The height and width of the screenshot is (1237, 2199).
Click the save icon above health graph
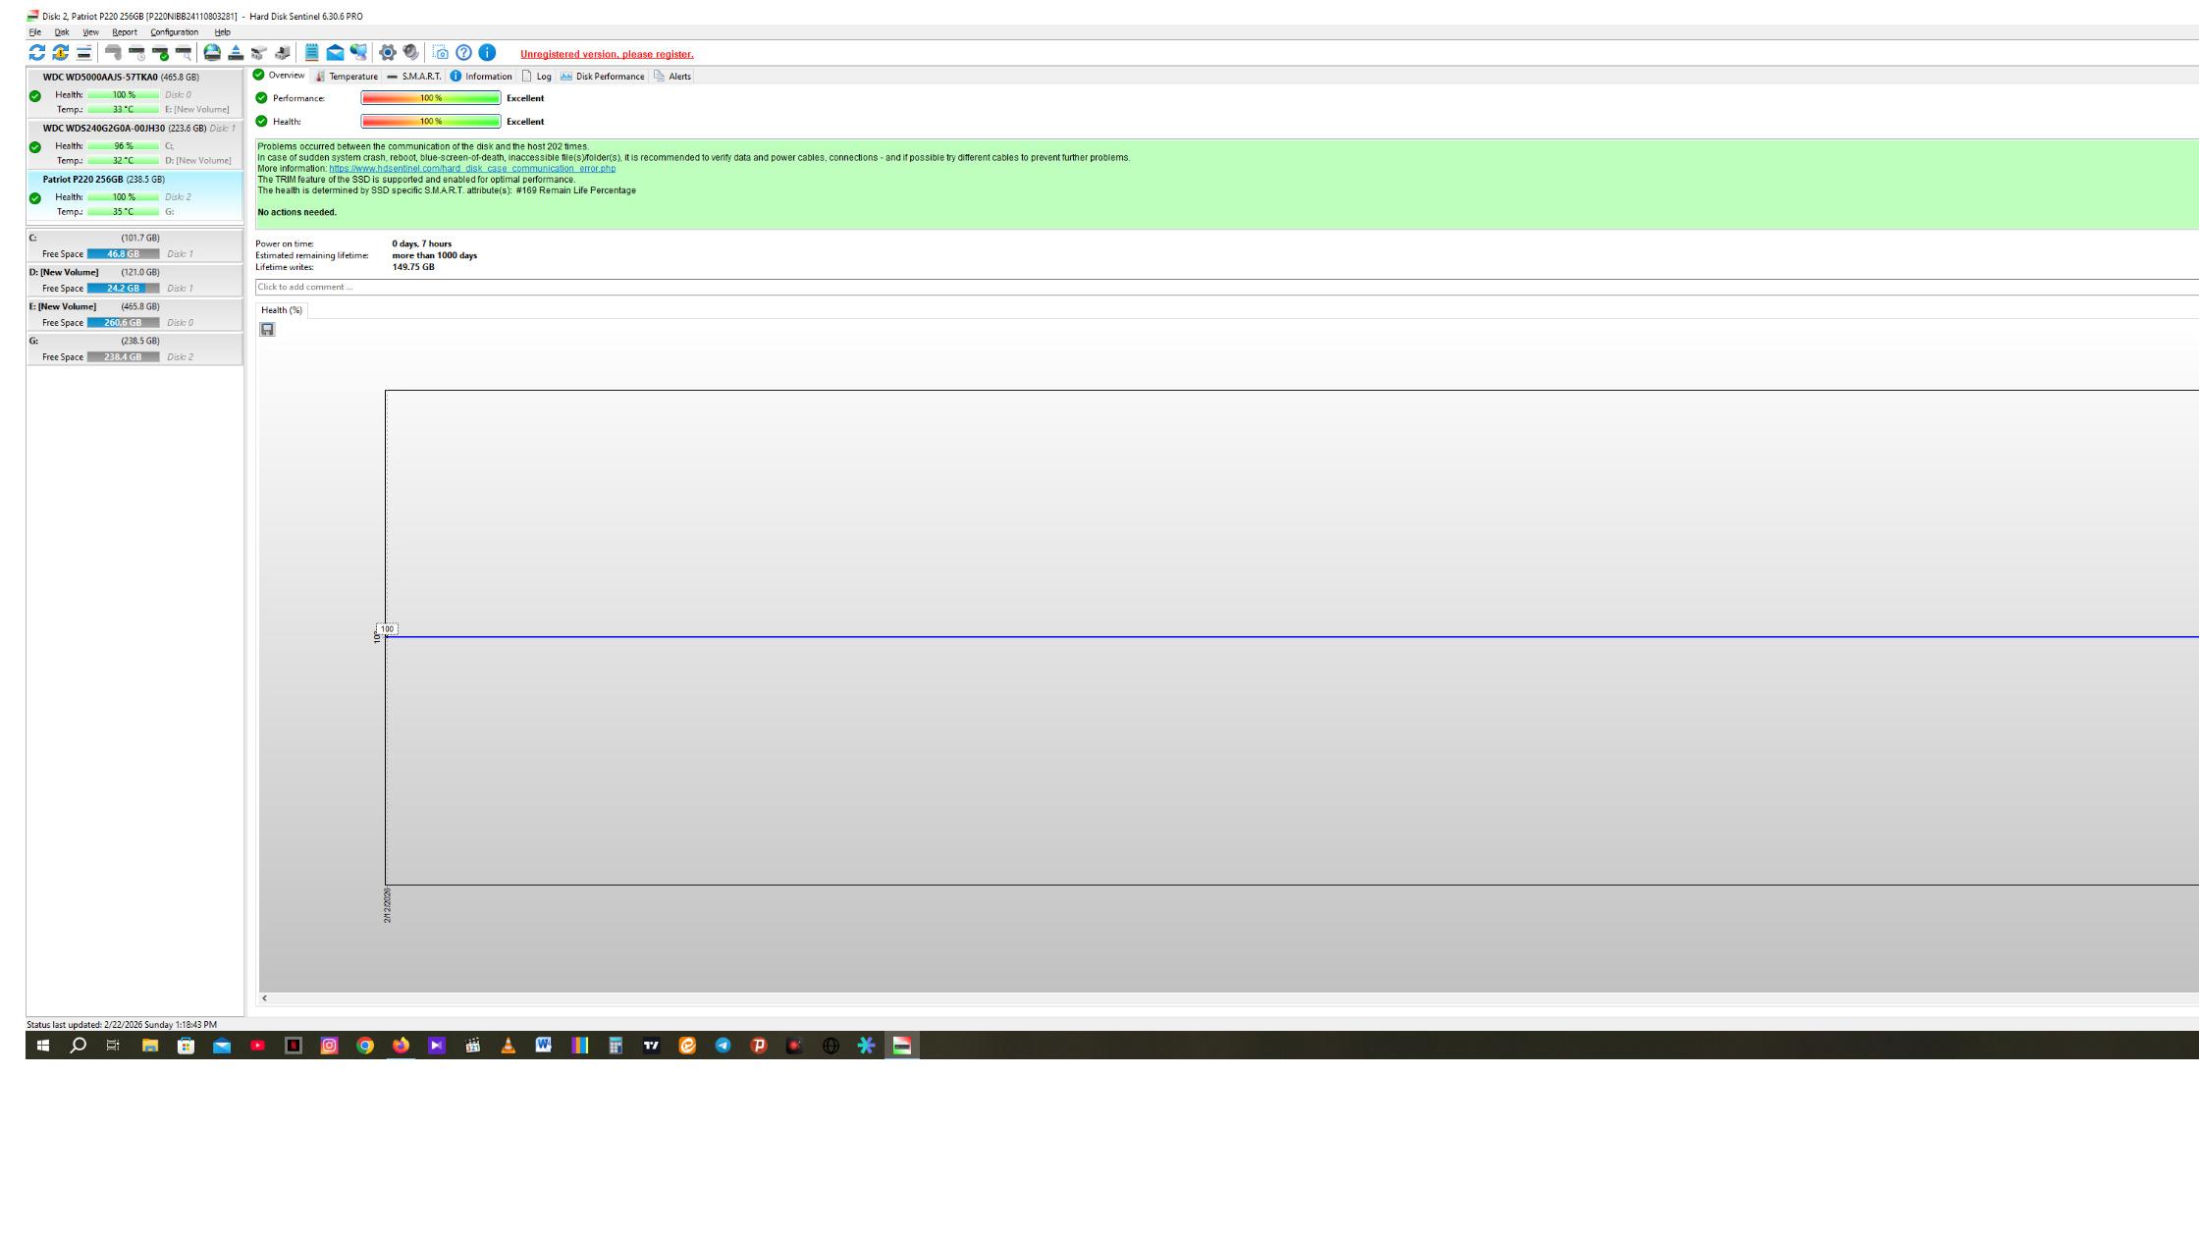point(267,330)
